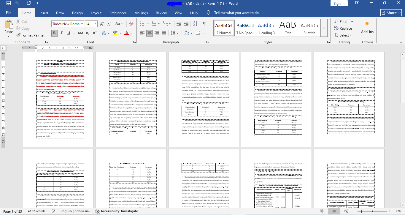Open the Mailings ribbon tab
Viewport: 405px width, 215px height.
point(141,13)
